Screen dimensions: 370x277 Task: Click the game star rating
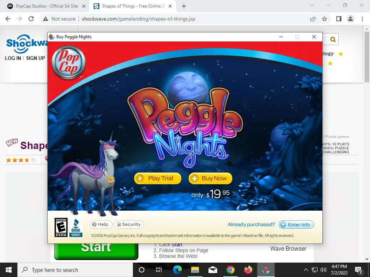point(21,160)
